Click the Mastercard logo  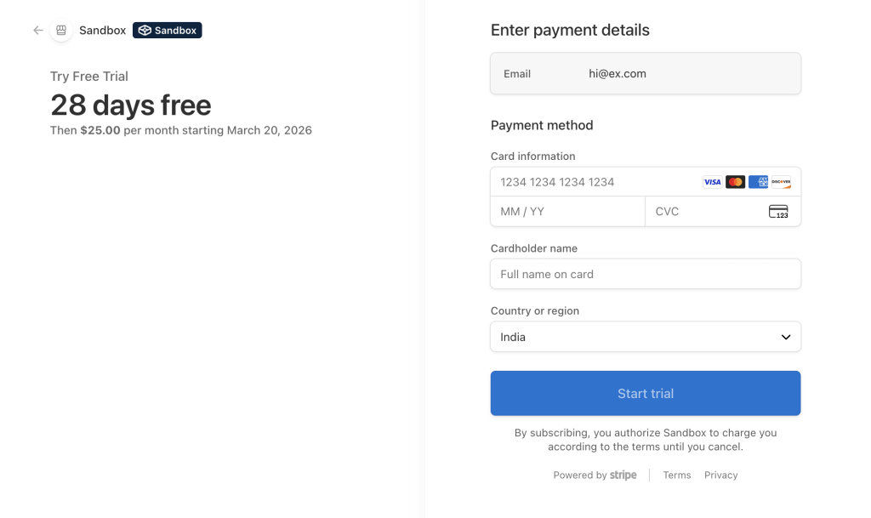[x=735, y=182]
